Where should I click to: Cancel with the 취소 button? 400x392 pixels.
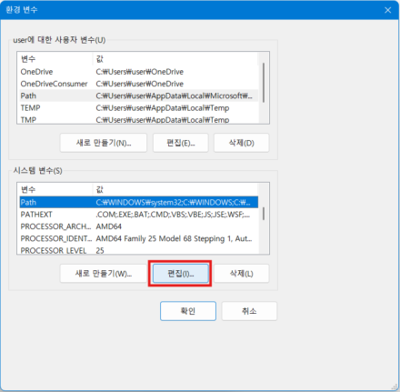pos(249,311)
